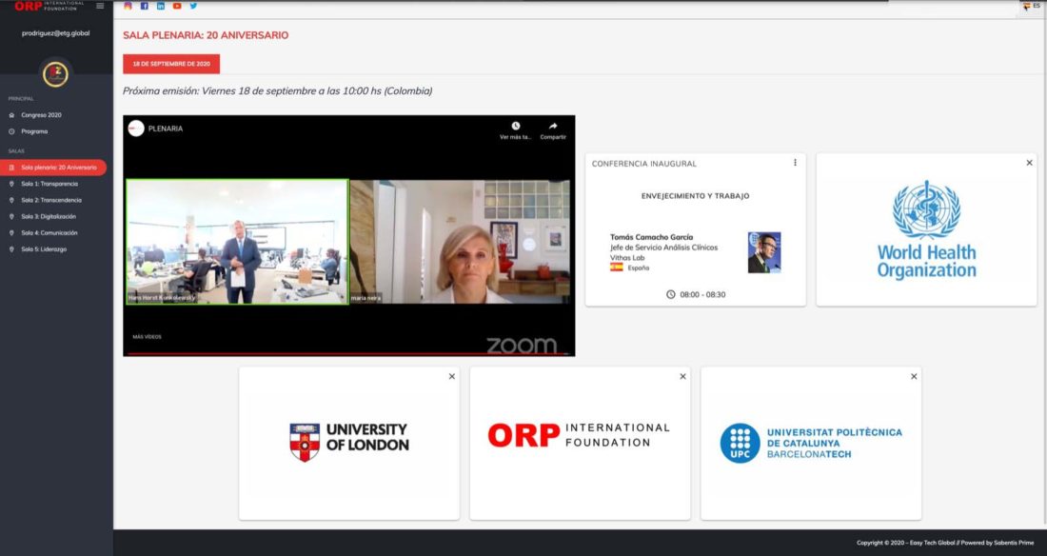Click the CONFERENCIA INAUGURAL card header
This screenshot has width=1047, height=556.
(643, 164)
